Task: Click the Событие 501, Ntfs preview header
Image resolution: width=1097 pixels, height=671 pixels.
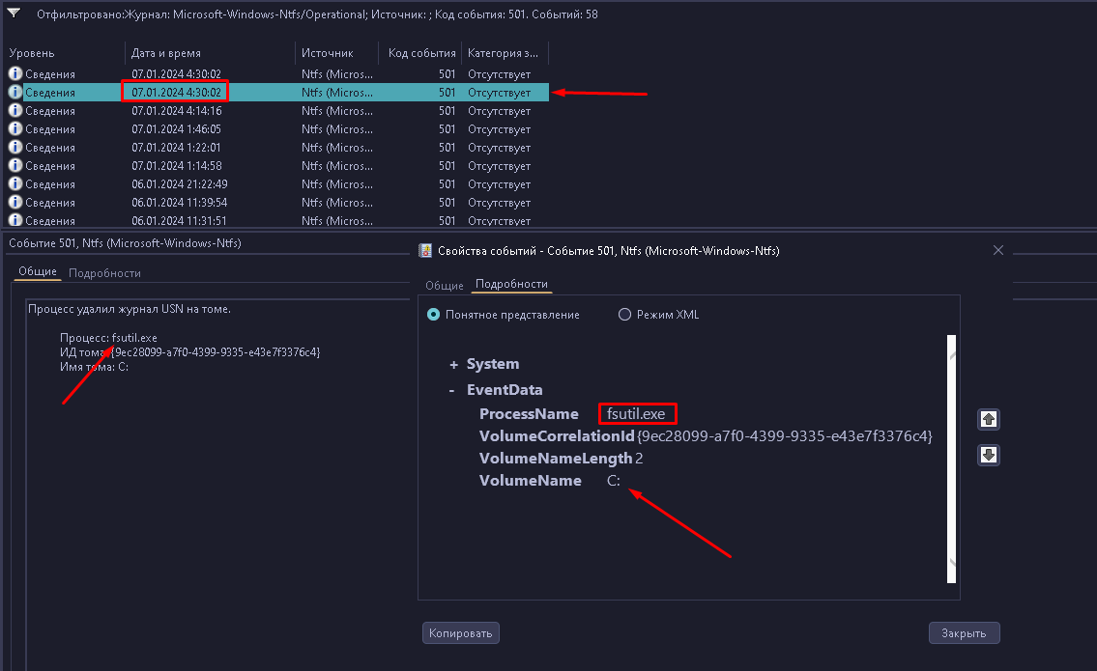Action: (126, 243)
